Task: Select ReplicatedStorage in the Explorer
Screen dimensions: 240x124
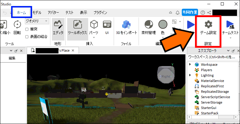Action: point(215,92)
